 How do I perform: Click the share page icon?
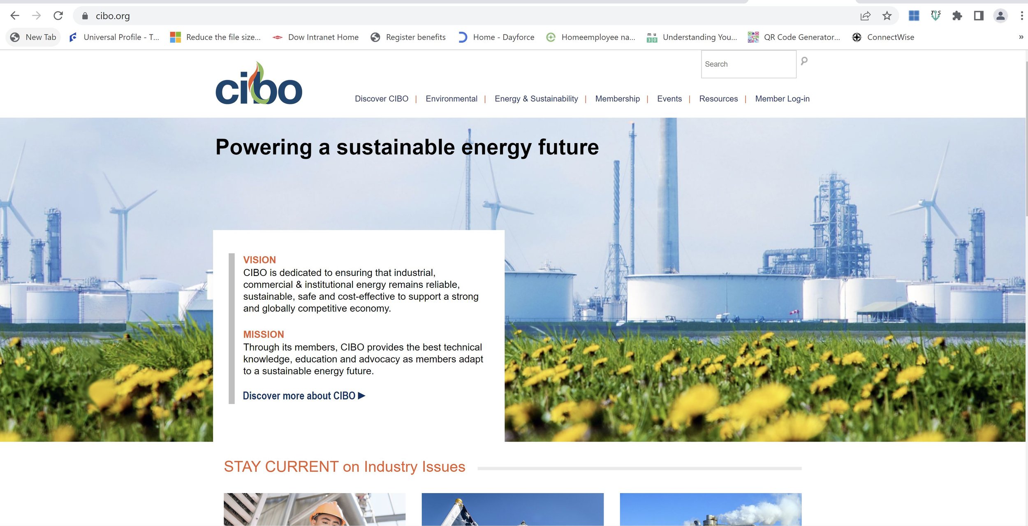click(865, 16)
